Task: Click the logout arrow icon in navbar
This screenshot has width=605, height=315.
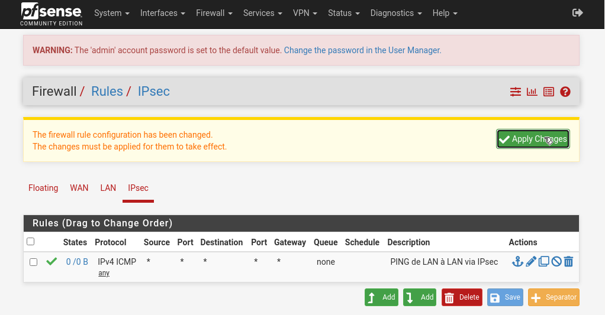Action: [x=578, y=13]
